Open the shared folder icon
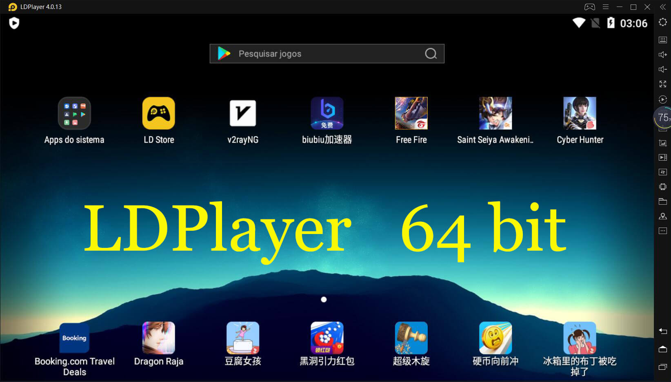Image resolution: width=671 pixels, height=382 pixels. [663, 201]
